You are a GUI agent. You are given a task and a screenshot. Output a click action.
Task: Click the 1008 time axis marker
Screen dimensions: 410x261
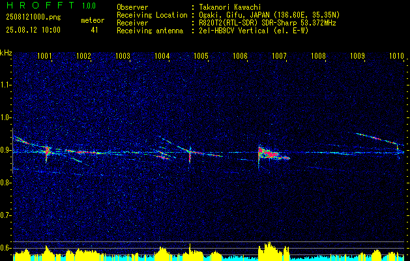click(319, 56)
